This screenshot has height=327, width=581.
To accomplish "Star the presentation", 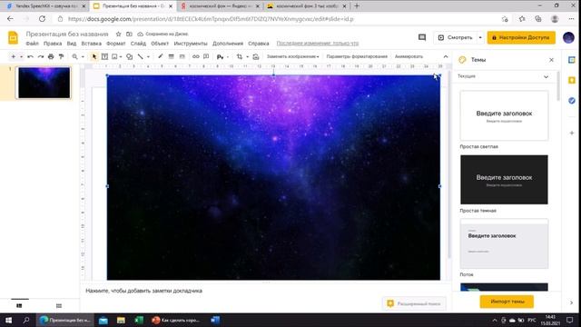I will click(x=119, y=35).
